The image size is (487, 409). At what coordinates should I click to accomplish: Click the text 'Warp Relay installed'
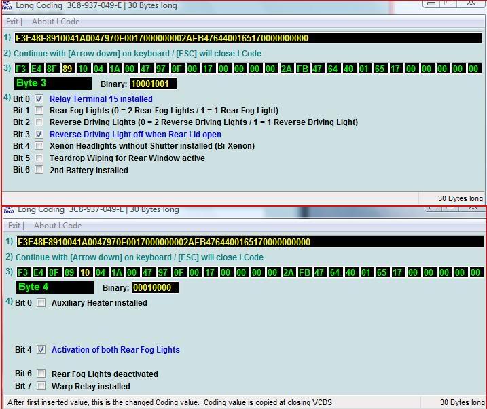click(x=91, y=387)
